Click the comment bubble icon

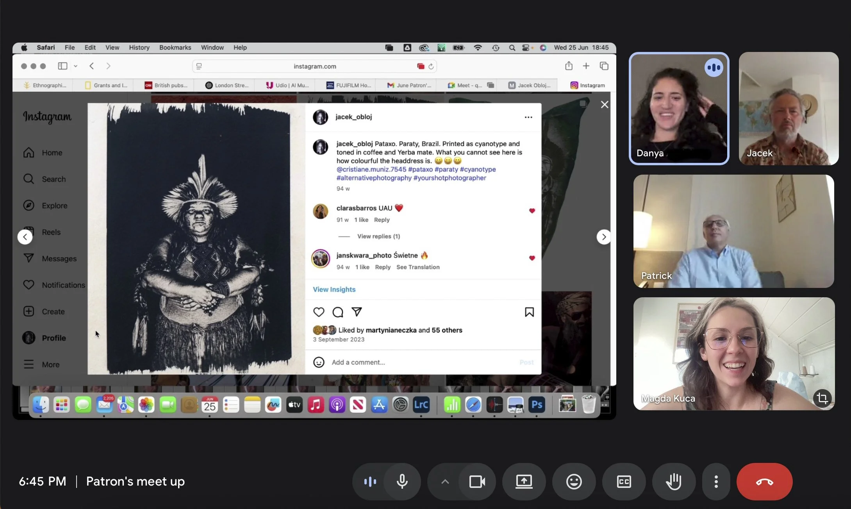pyautogui.click(x=338, y=312)
